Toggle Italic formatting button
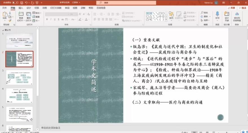This screenshot has height=133, width=248. [x=51, y=19]
